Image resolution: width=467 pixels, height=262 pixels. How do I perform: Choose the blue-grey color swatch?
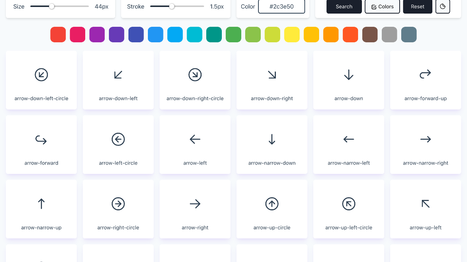[409, 35]
